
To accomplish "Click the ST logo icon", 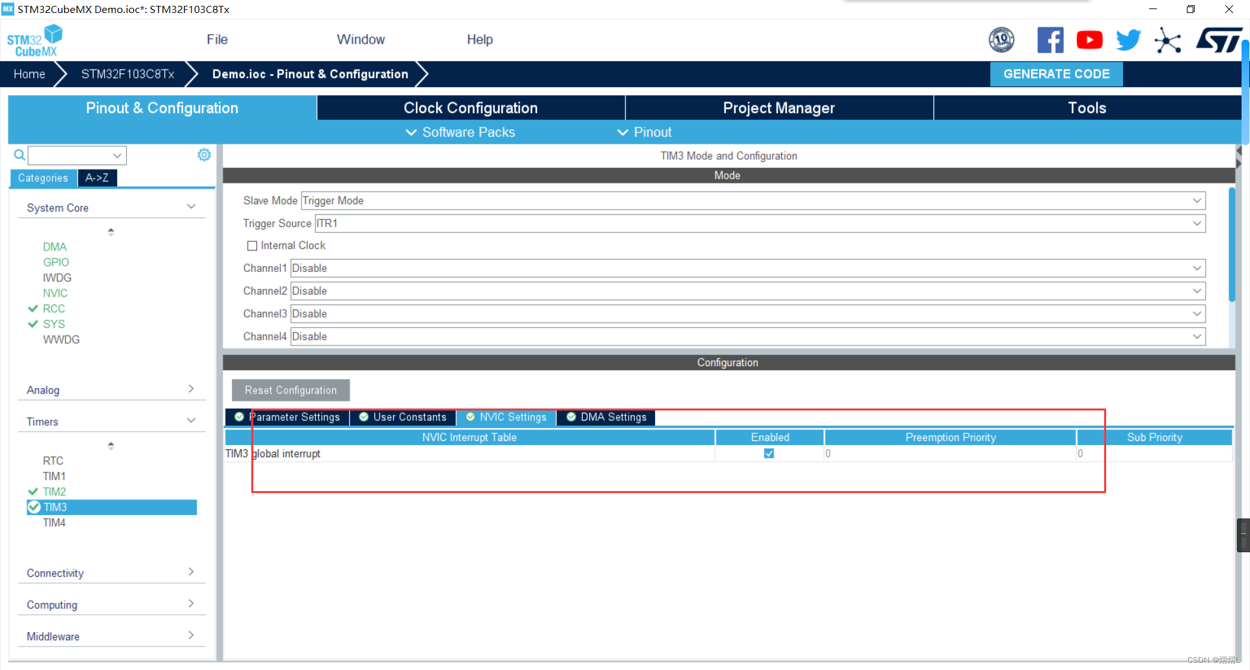I will point(1218,40).
